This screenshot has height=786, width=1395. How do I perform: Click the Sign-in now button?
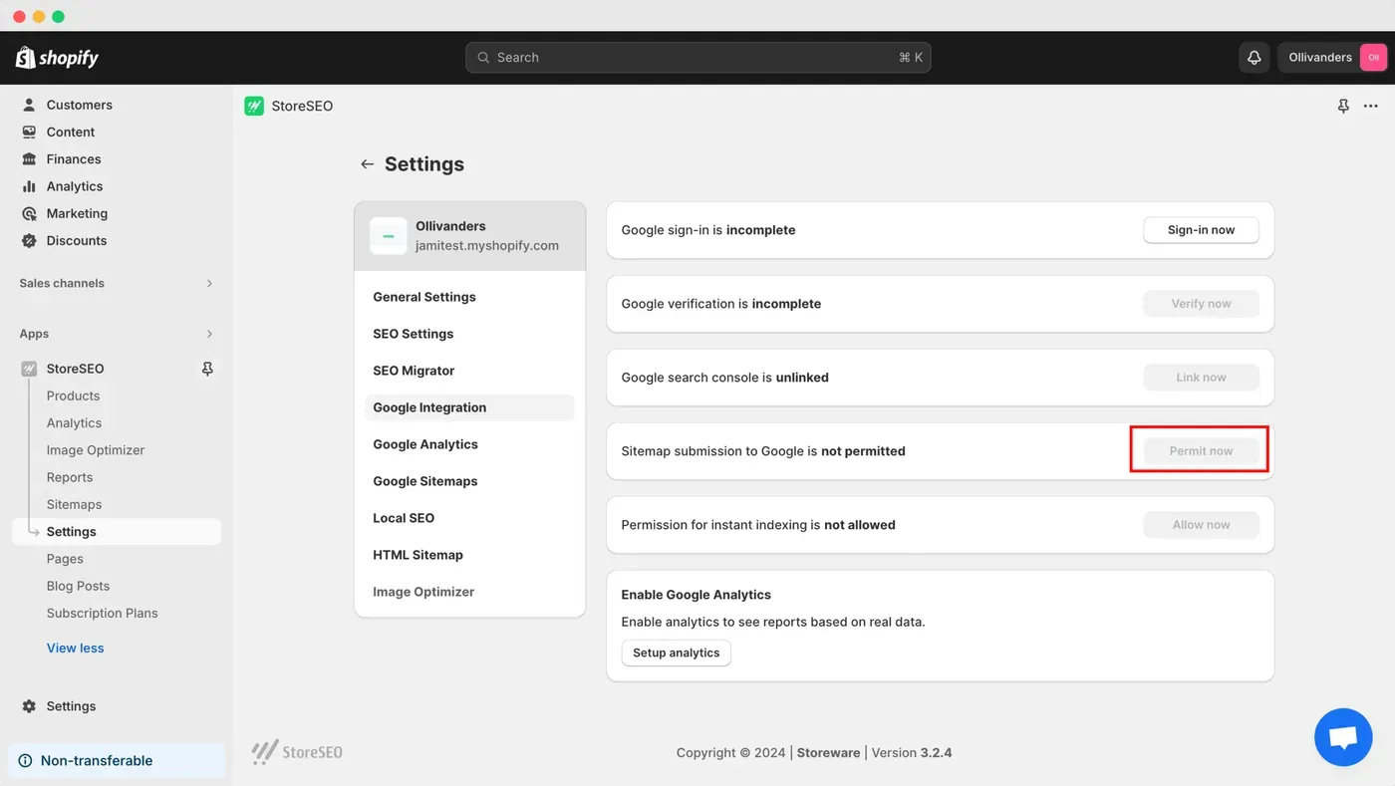pos(1201,230)
